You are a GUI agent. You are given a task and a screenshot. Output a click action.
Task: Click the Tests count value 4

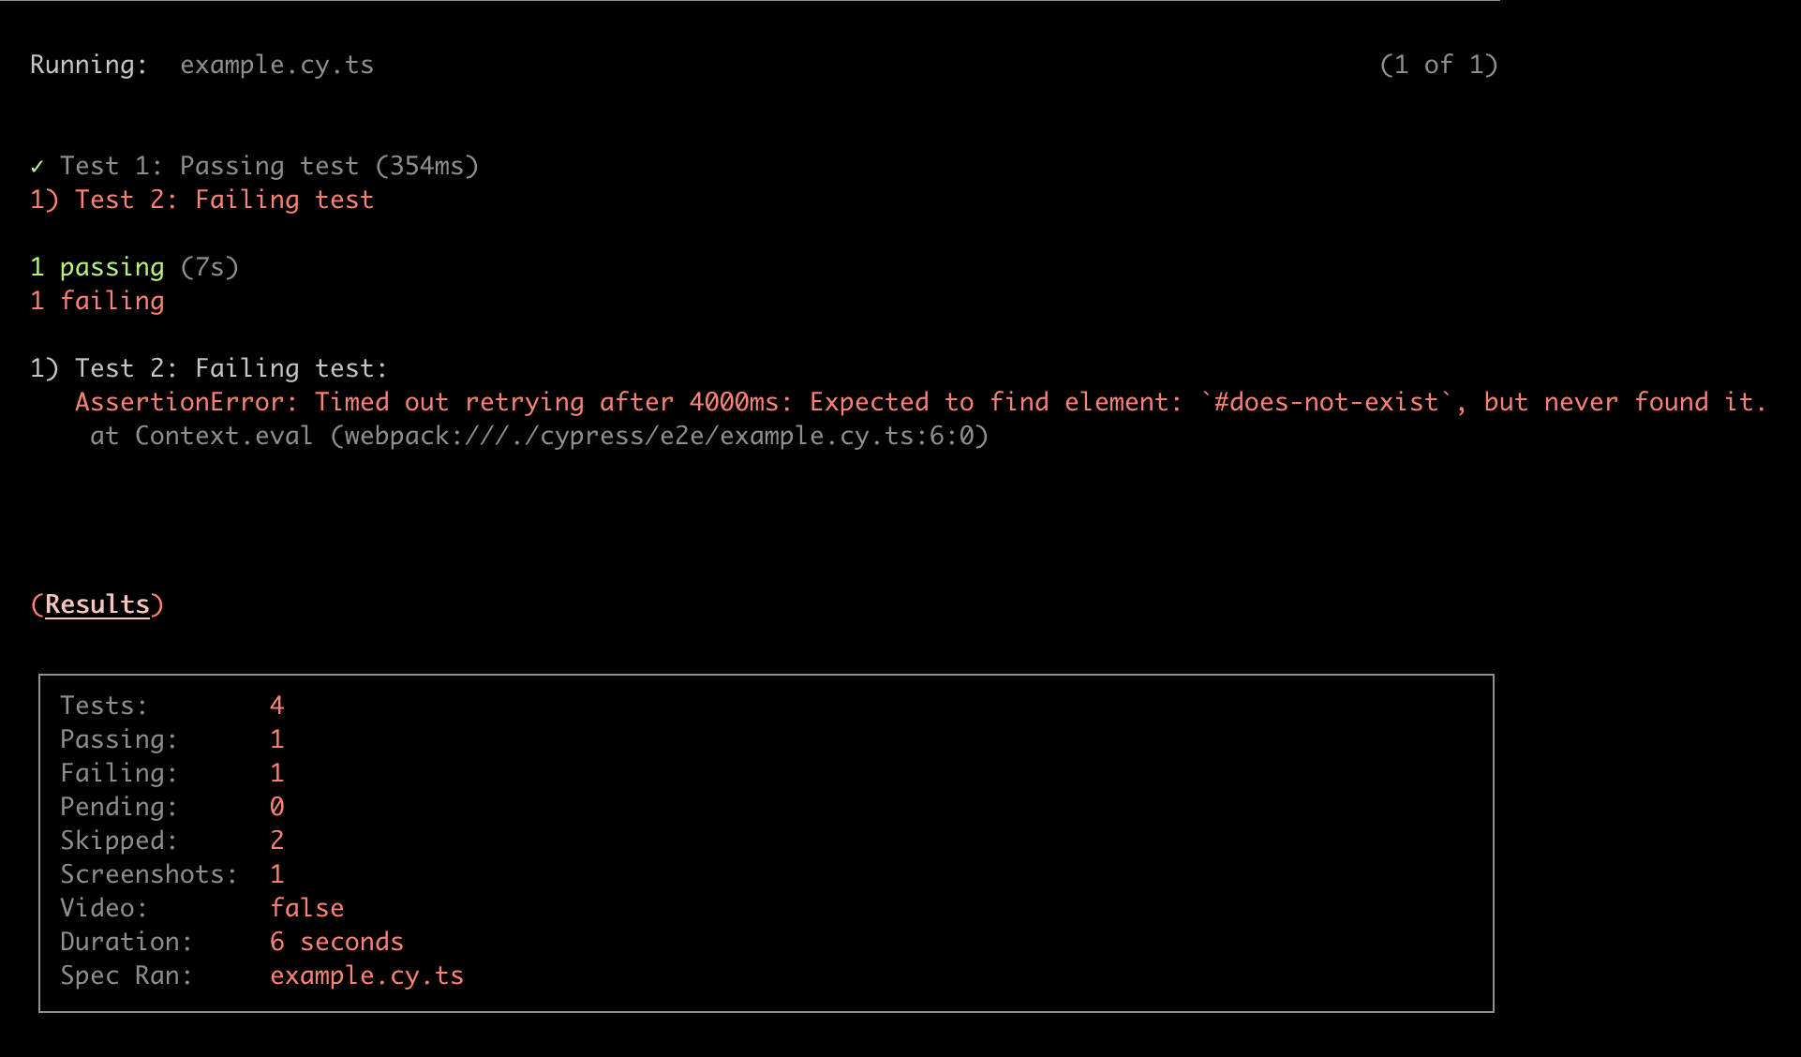[x=276, y=706]
